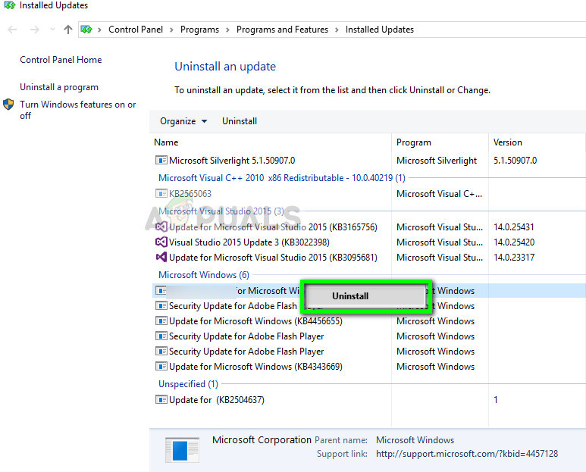Click icon of KB4456655 update row

pyautogui.click(x=161, y=320)
